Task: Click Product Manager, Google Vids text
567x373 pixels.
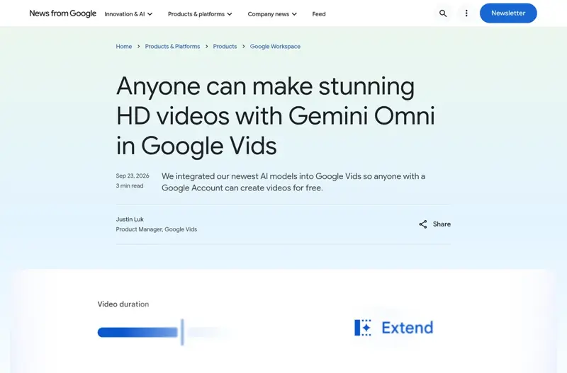Action: 156,229
